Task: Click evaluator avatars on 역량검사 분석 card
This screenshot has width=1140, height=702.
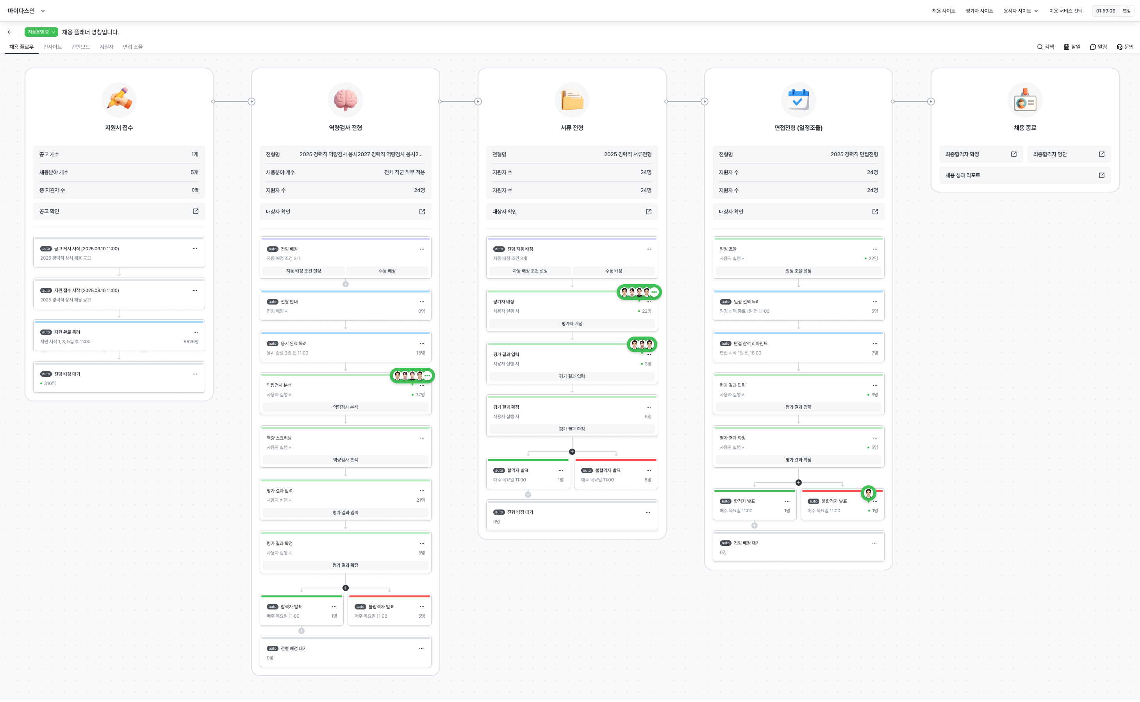Action: pyautogui.click(x=412, y=376)
